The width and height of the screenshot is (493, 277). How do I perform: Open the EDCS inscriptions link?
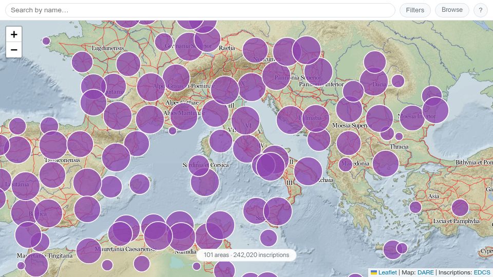(482, 272)
